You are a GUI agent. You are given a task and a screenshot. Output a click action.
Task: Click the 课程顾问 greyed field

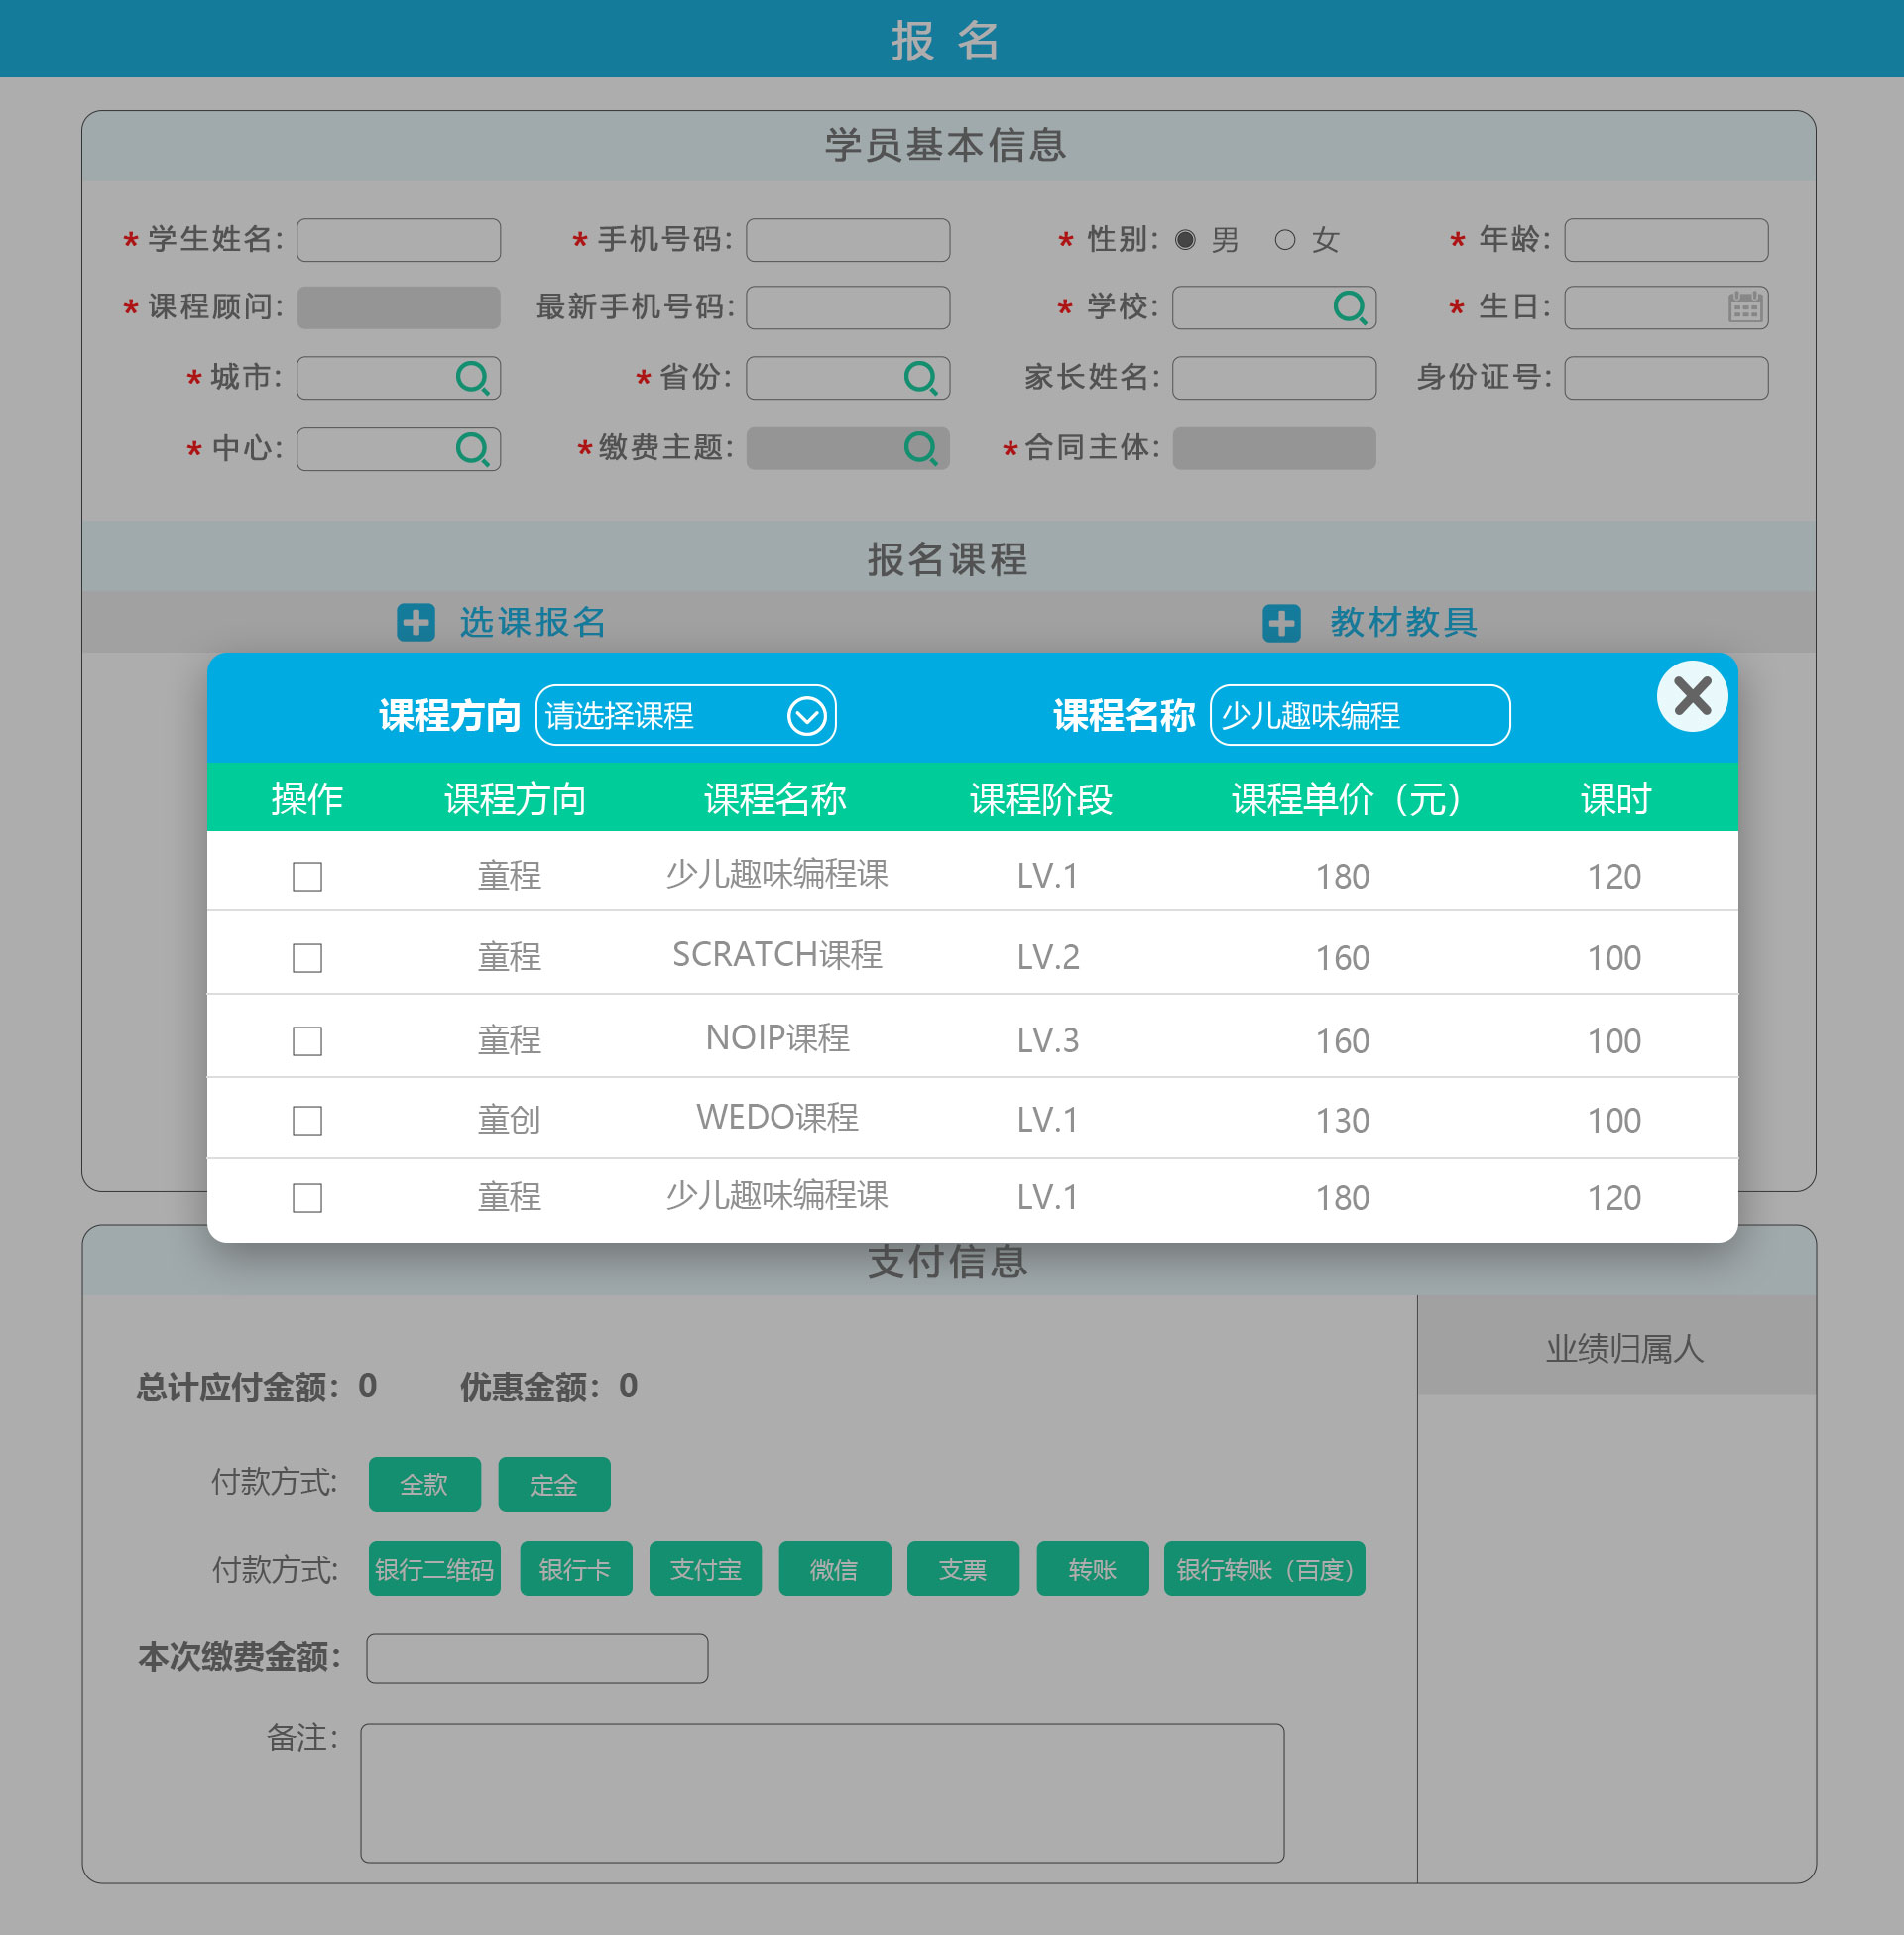point(398,307)
